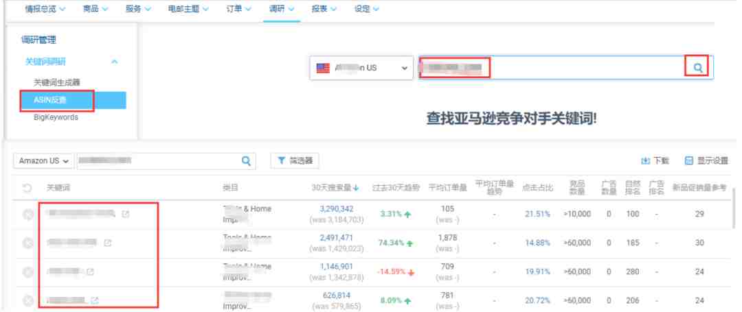Collapse the 关键词调研 sidebar section
The width and height of the screenshot is (742, 312).
(114, 62)
